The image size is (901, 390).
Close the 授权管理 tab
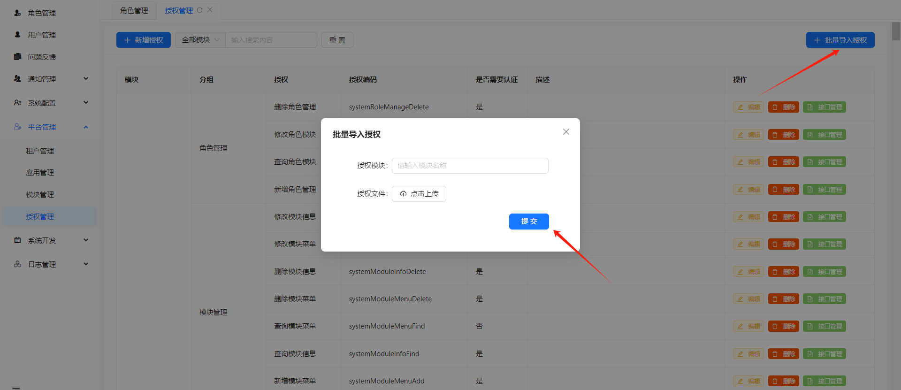(210, 10)
